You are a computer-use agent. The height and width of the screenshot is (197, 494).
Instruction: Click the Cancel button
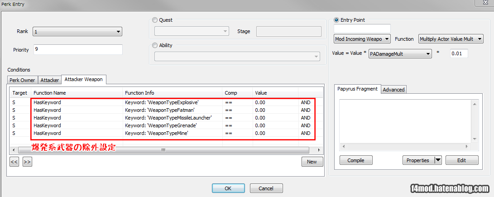pos(266,188)
